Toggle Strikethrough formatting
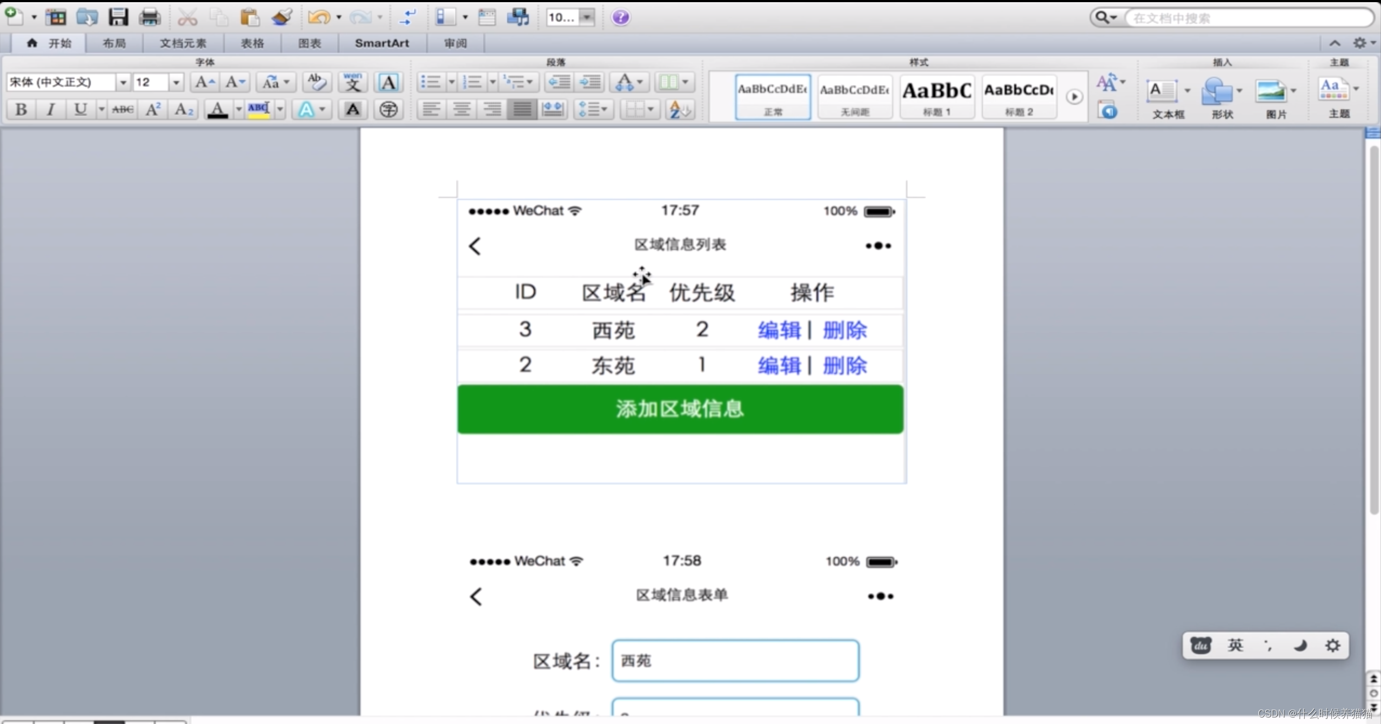This screenshot has height=724, width=1381. (x=123, y=110)
